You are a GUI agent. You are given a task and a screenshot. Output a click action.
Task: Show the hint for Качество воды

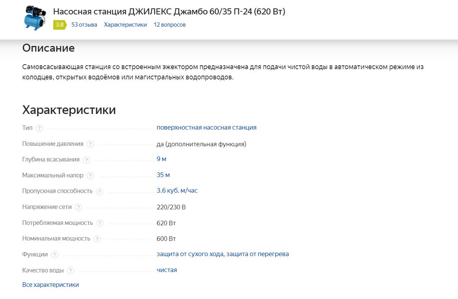tap(70, 271)
